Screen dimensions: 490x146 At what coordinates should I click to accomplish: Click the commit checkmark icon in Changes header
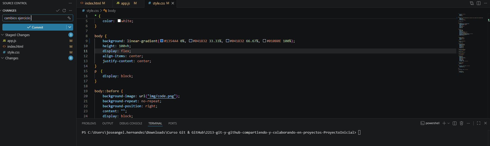[x=58, y=11]
